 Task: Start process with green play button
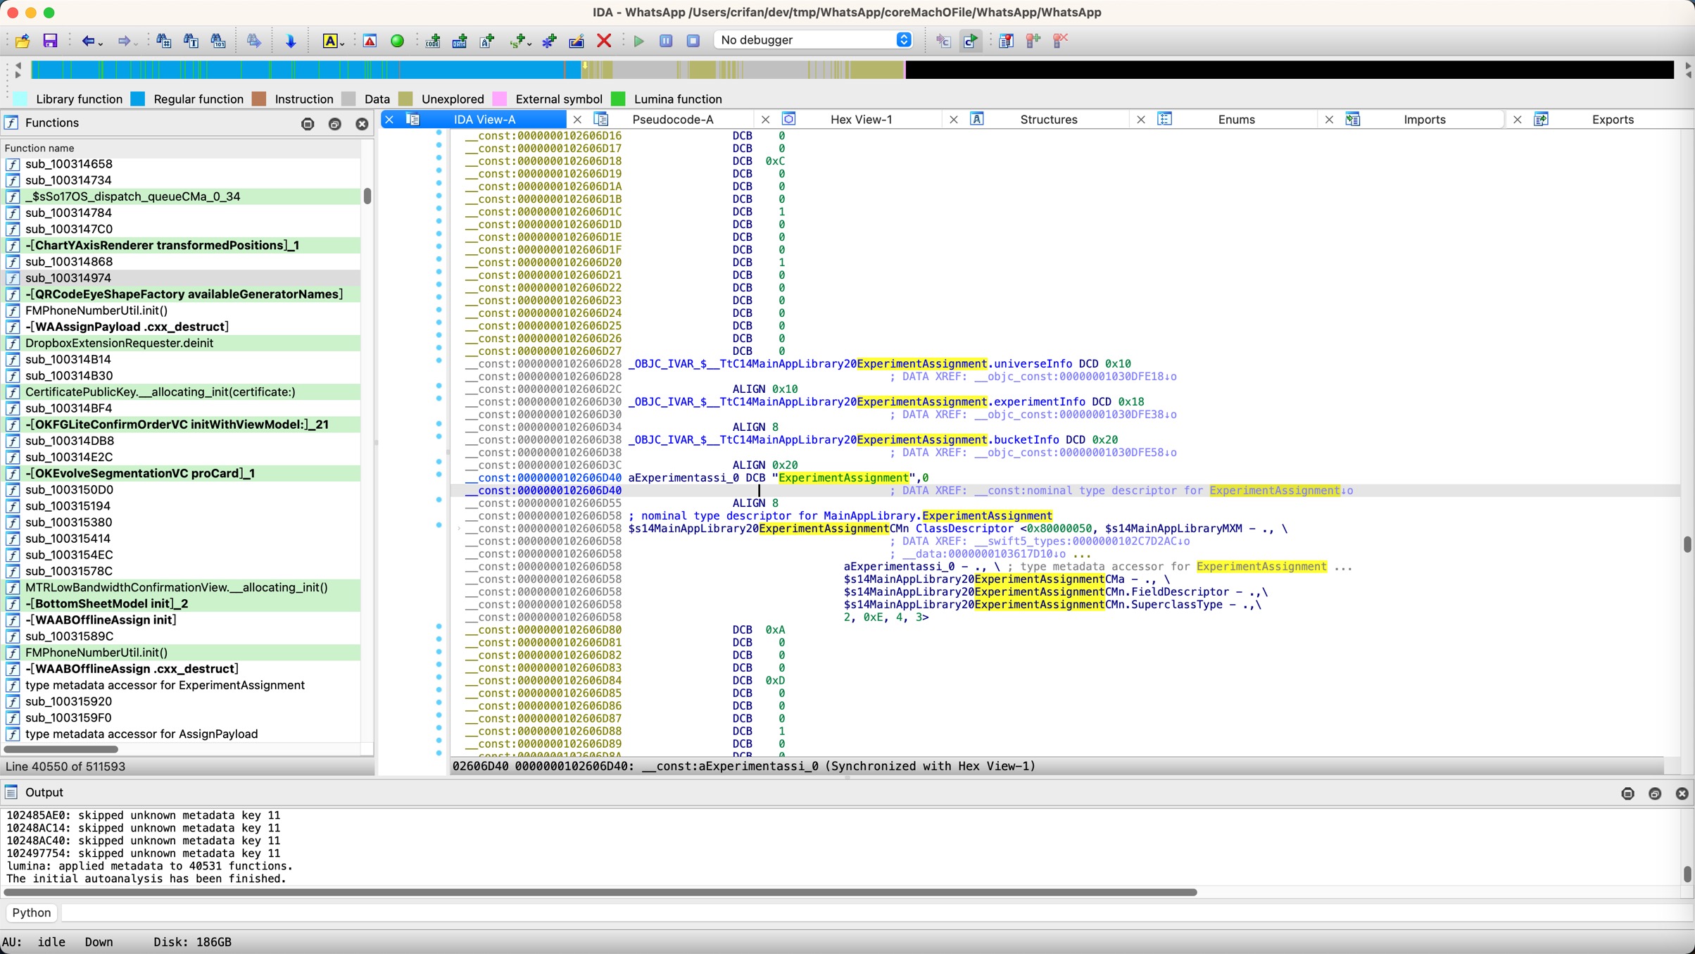click(x=639, y=41)
